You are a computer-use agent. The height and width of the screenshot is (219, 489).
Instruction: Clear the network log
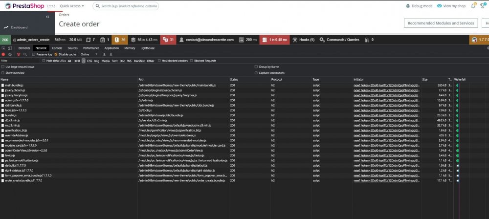10,54
